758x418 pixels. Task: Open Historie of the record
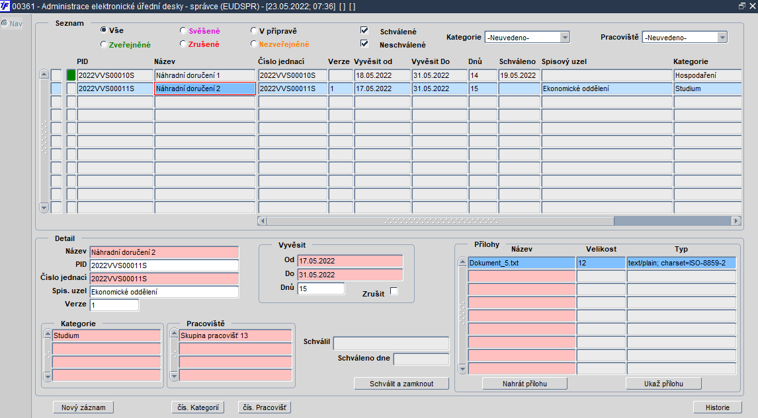click(x=717, y=407)
